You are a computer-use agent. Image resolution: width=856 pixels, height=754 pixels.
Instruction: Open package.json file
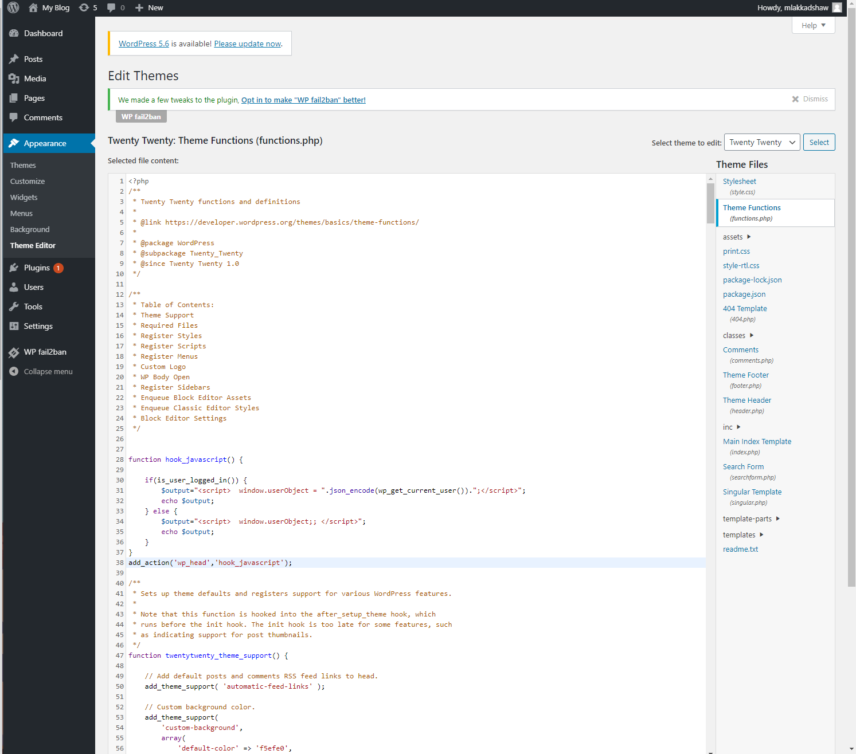coord(744,294)
